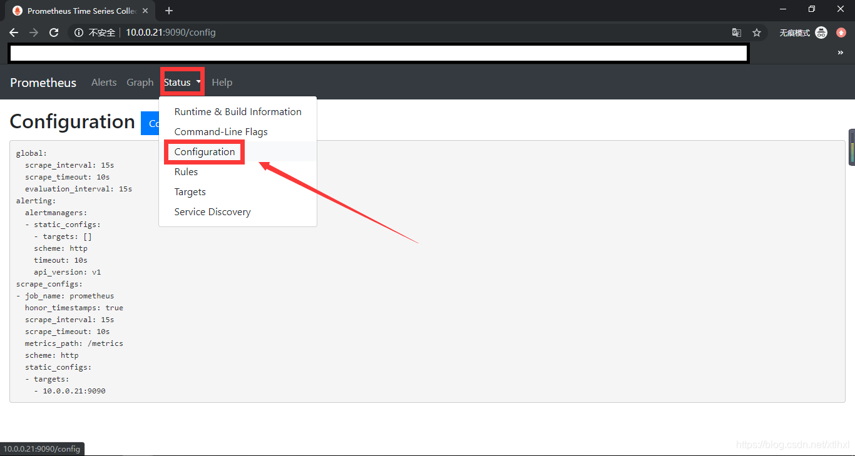This screenshot has height=456, width=855.
Task: Click the 'evaluation_interval: 15s' line
Action: [x=78, y=189]
